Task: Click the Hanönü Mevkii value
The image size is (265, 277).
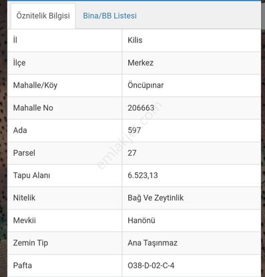Action: coord(142,220)
